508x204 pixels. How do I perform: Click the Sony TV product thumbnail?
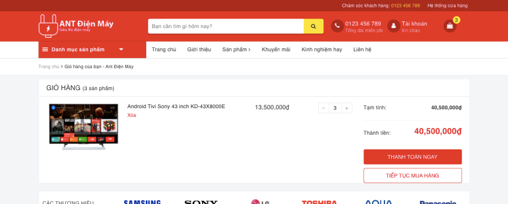tap(84, 127)
